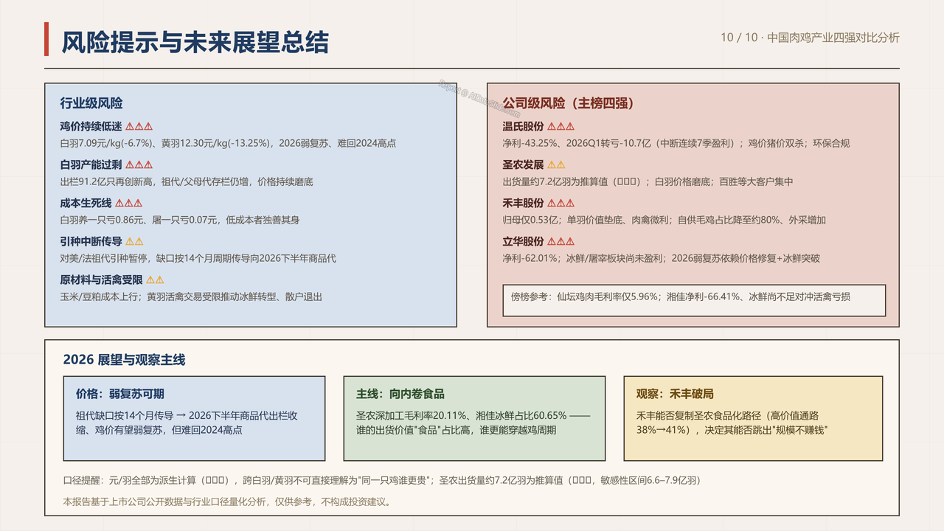This screenshot has width=944, height=531.
Task: Click the slide title 风险提示与未来展望总结
Action: point(195,42)
